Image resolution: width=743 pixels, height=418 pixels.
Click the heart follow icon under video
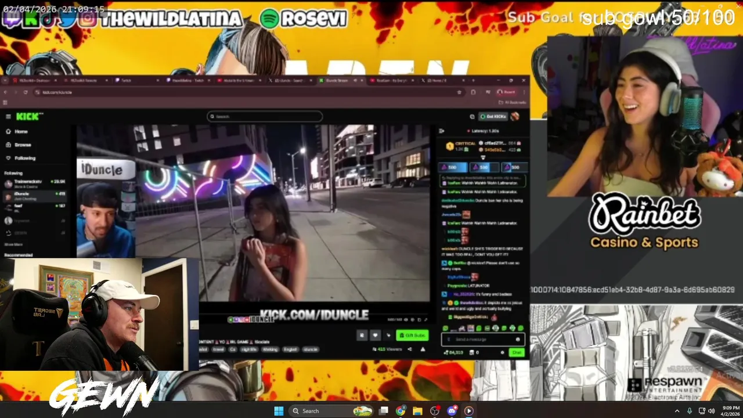[375, 335]
